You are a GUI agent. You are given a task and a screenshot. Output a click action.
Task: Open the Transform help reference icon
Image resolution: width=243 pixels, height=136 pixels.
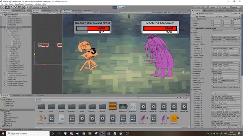click(x=235, y=19)
